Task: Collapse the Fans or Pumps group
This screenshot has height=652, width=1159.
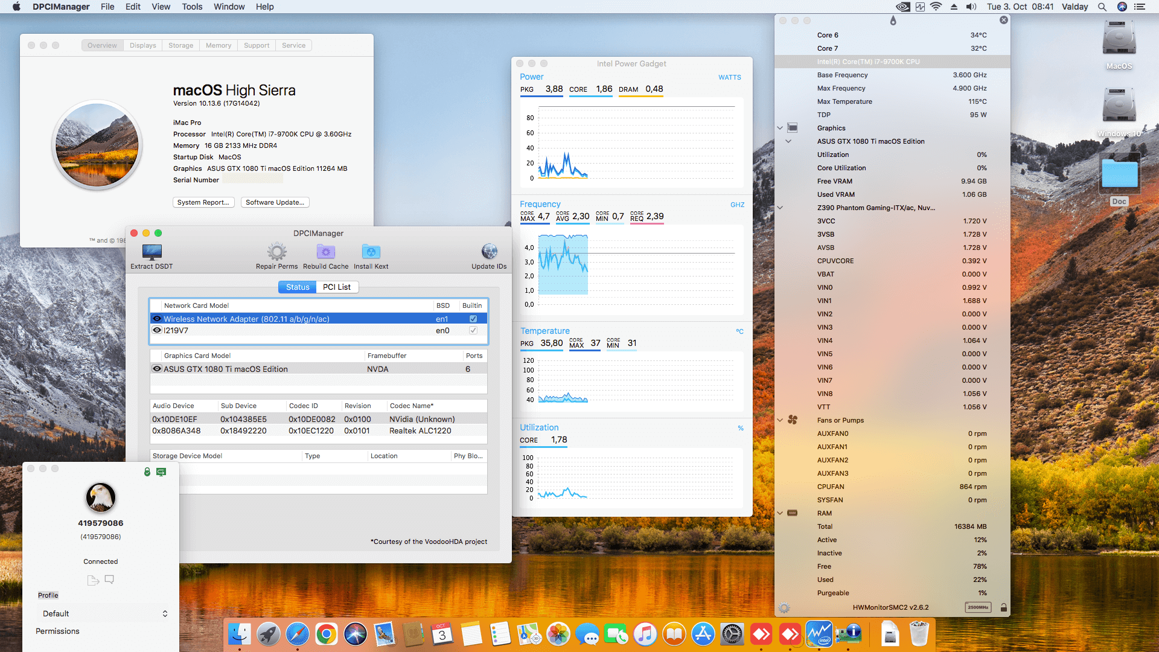Action: click(x=780, y=420)
